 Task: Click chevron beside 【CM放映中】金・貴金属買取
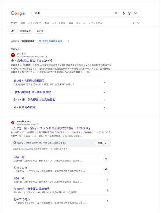click(x=104, y=92)
